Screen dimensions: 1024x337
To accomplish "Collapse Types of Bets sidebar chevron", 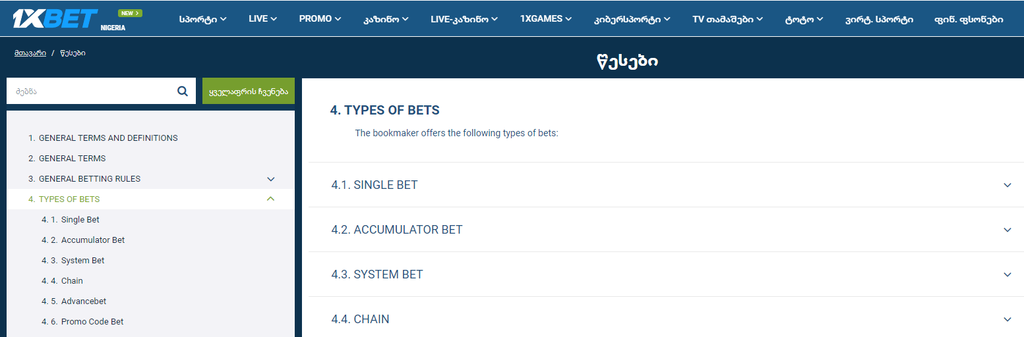I will click(270, 199).
